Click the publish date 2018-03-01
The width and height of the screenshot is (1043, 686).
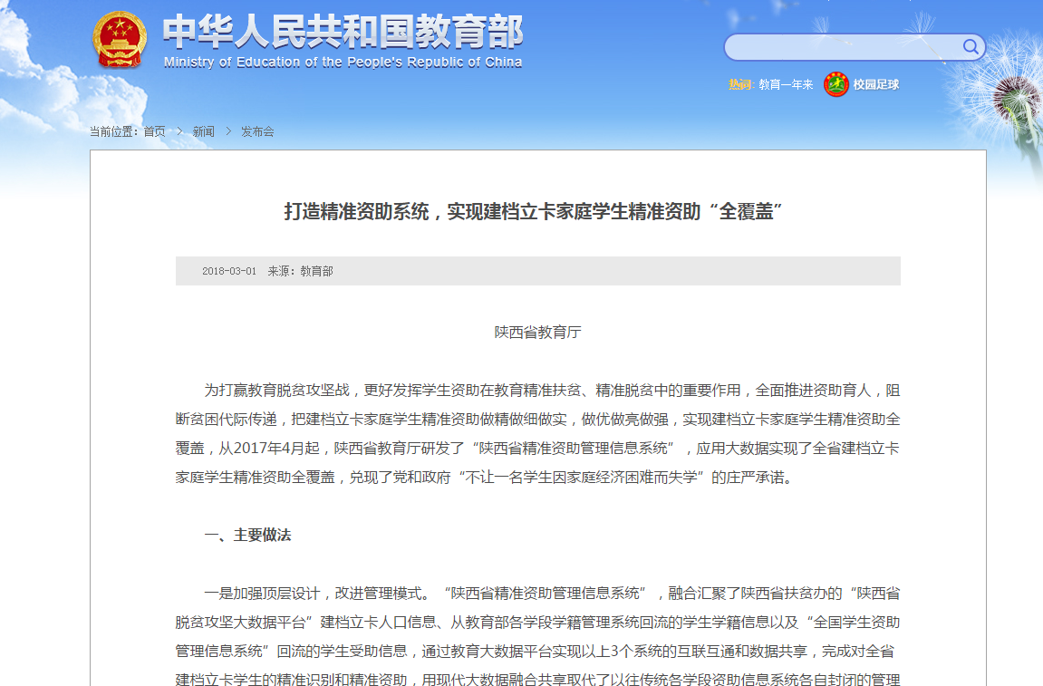pos(228,271)
